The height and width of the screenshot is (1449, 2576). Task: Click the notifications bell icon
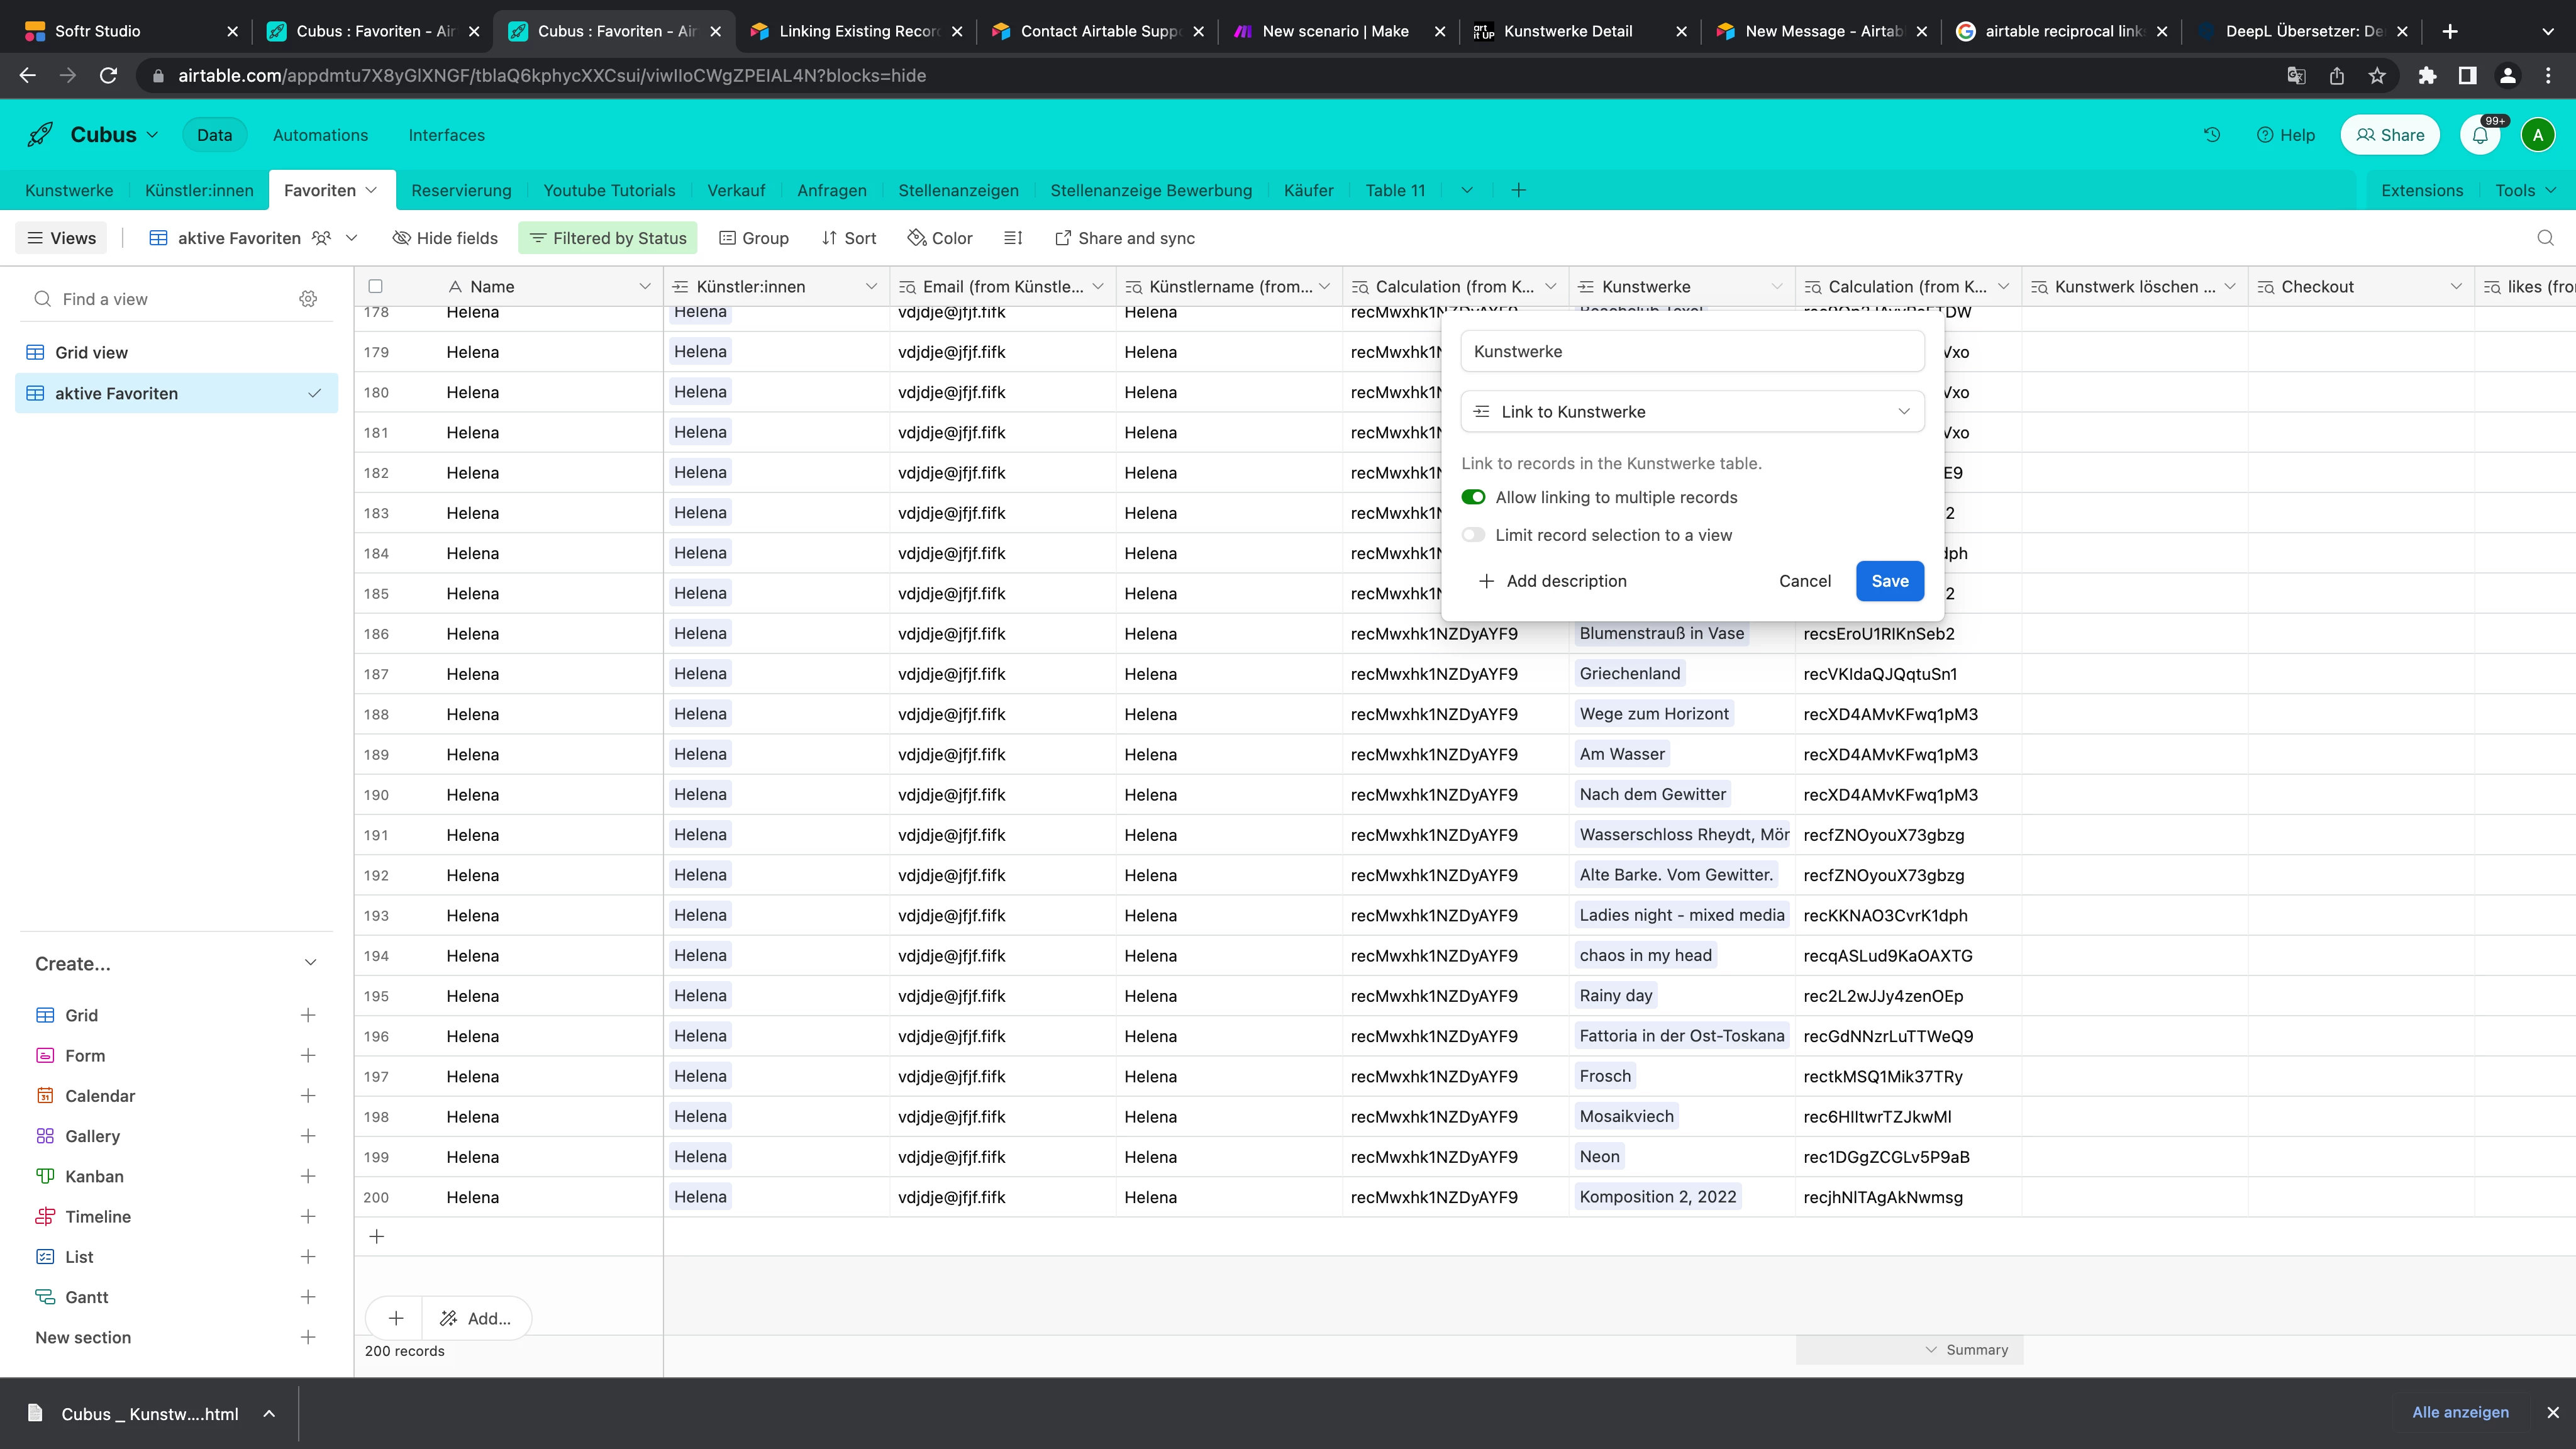click(2480, 135)
